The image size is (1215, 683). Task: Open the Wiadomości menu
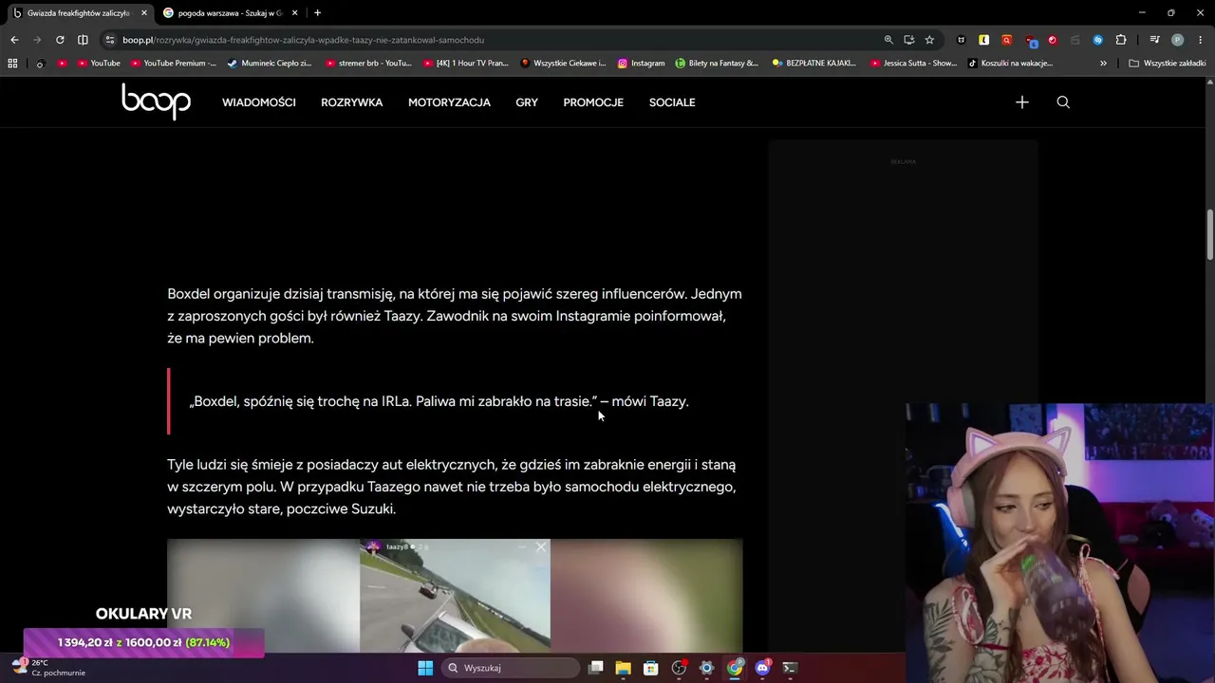click(259, 102)
